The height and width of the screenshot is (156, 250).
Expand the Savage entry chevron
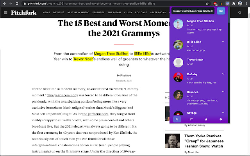pos(223,112)
